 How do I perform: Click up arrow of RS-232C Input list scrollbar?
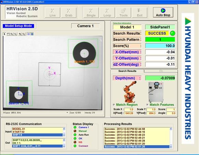[x=64, y=129]
